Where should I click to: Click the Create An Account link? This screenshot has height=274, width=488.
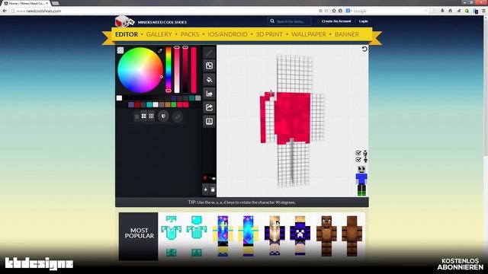pyautogui.click(x=336, y=21)
